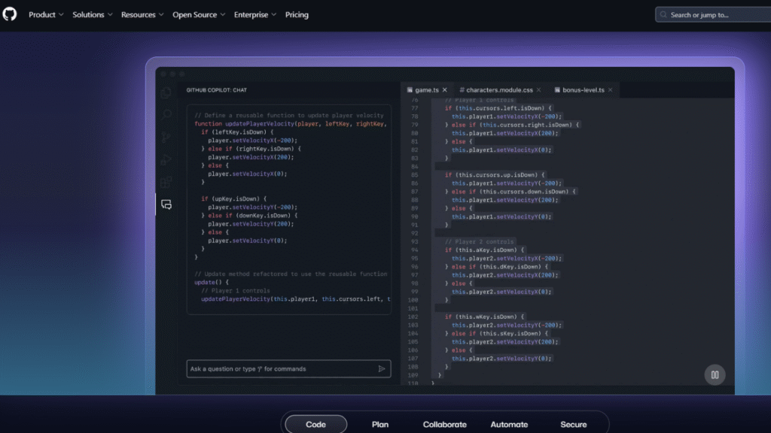This screenshot has width=771, height=433.
Task: Select Collaborate in the bottom navigation
Action: (445, 424)
